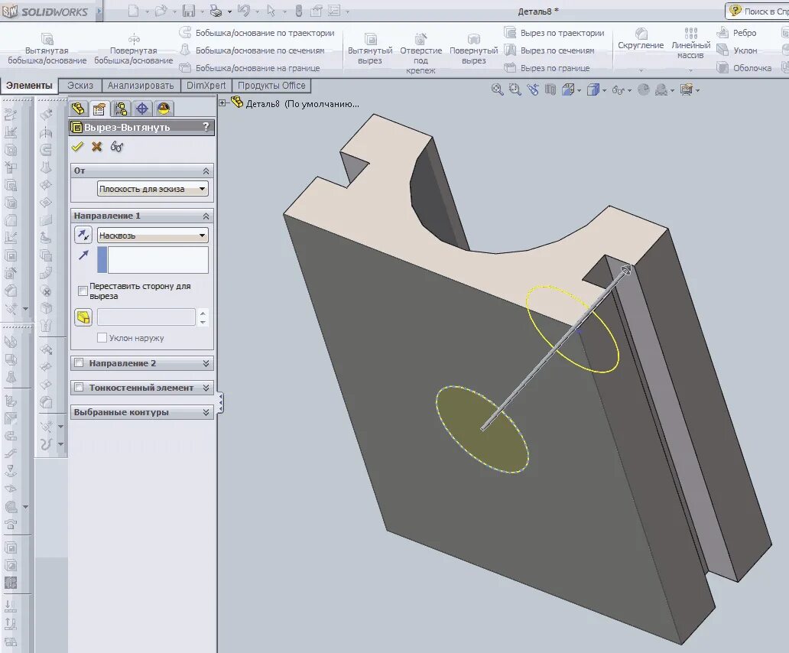789x653 pixels.
Task: Click Вытянутый вырез tool
Action: click(x=370, y=49)
